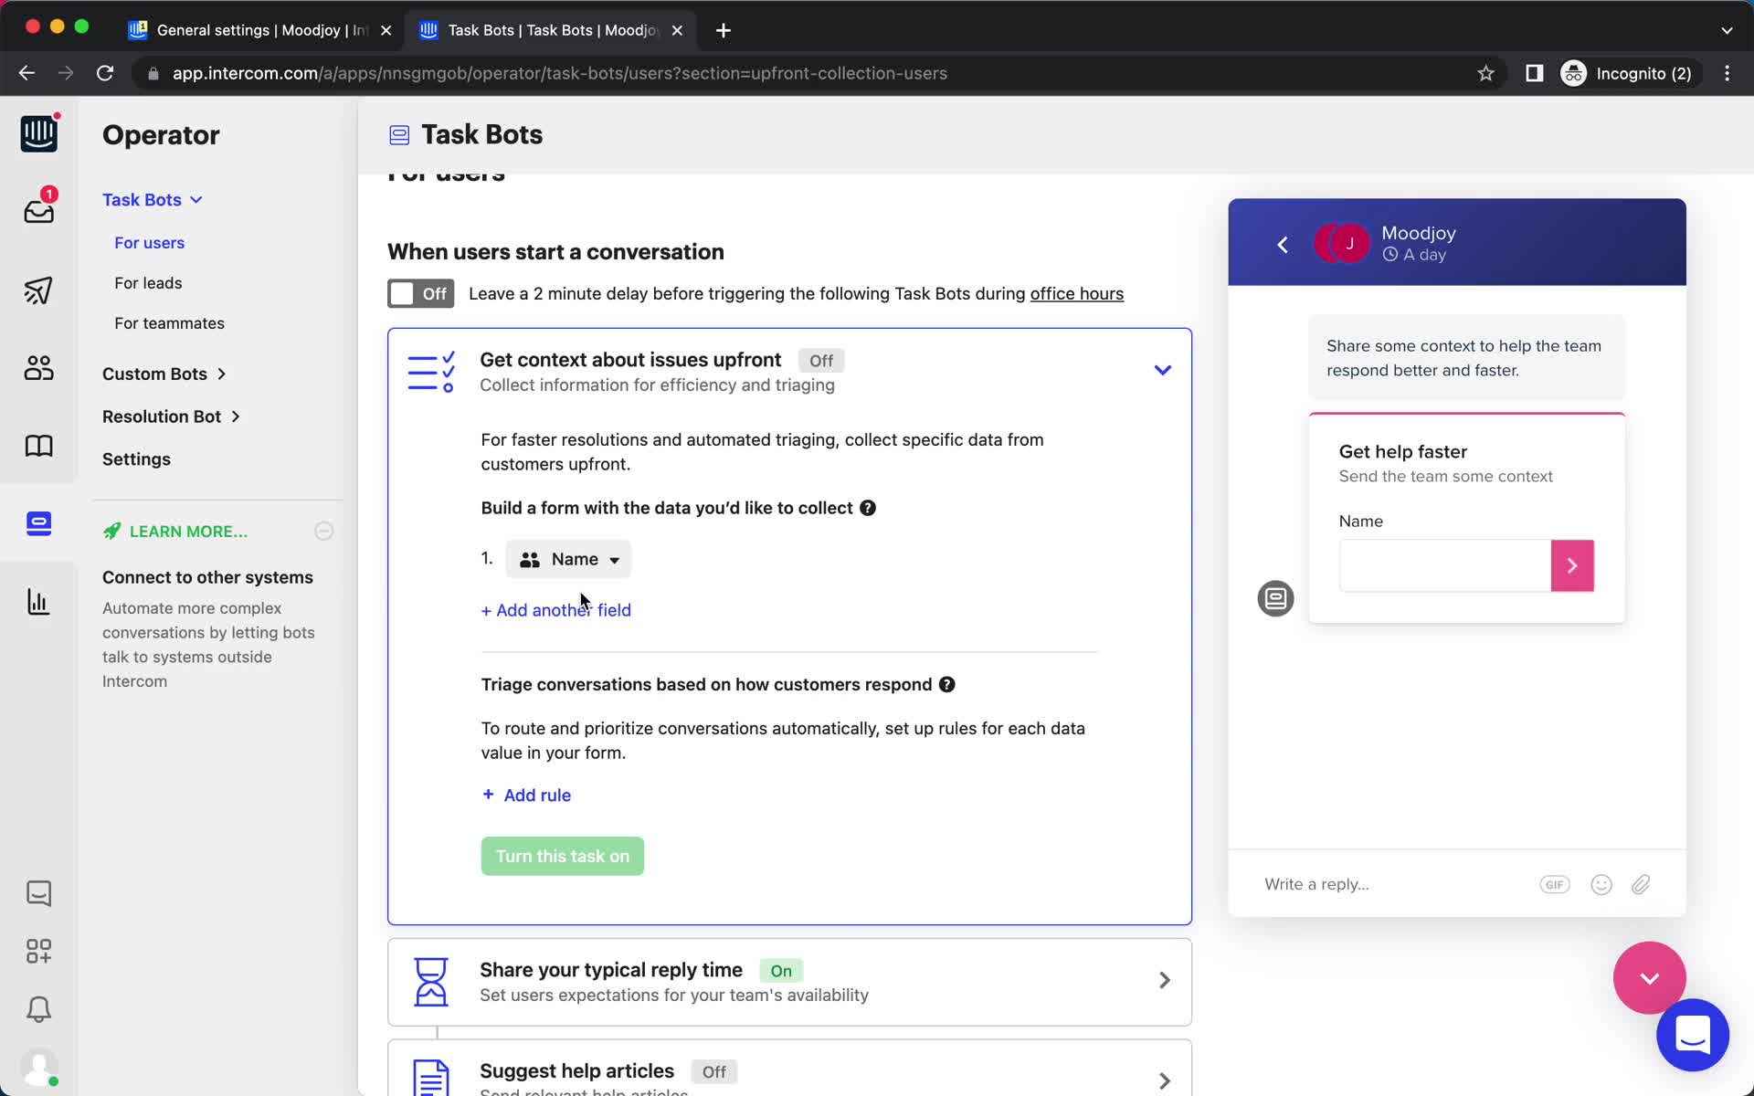Open a new browser tab
This screenshot has width=1754, height=1096.
click(x=723, y=30)
